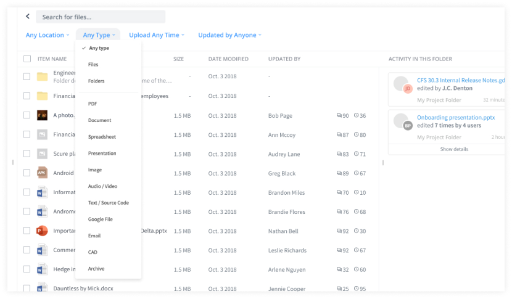Expand the Upload Any Time filter
This screenshot has height=299, width=512.
pos(157,35)
